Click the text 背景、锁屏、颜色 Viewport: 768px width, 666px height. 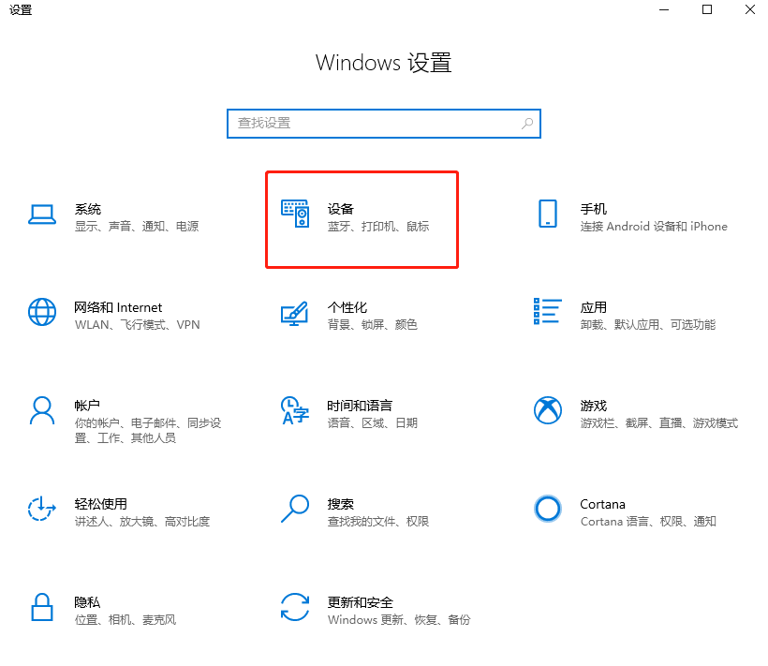[372, 325]
